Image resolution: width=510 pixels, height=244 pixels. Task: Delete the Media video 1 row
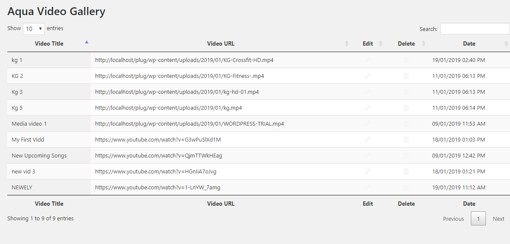tap(406, 124)
